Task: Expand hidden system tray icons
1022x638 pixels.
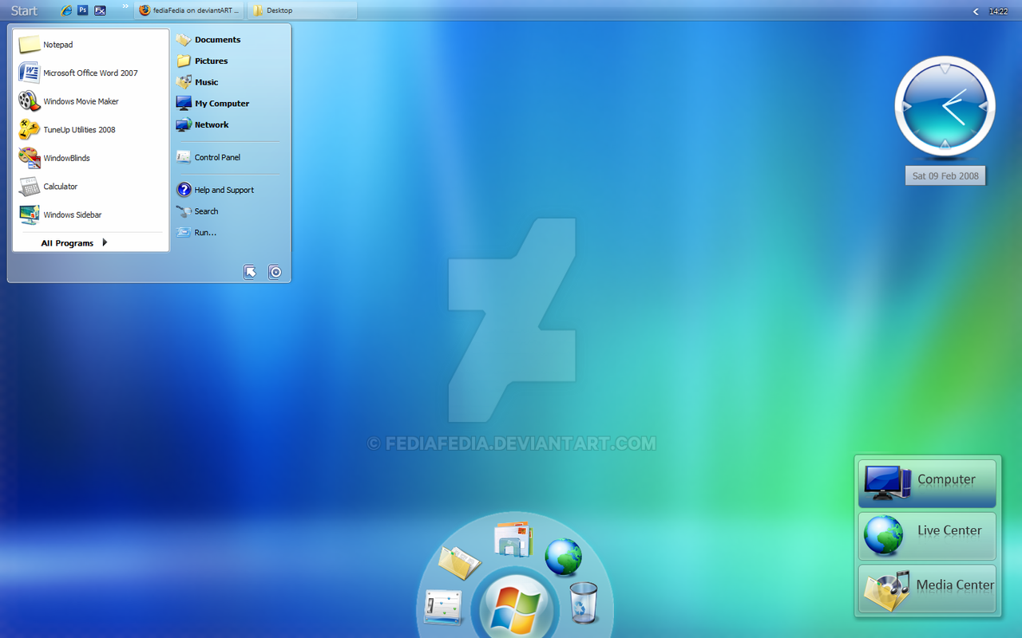Action: tap(976, 11)
